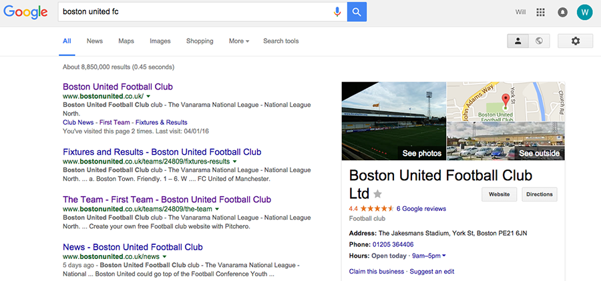Open the map thumbnail
This screenshot has height=281, width=601.
coord(506,101)
